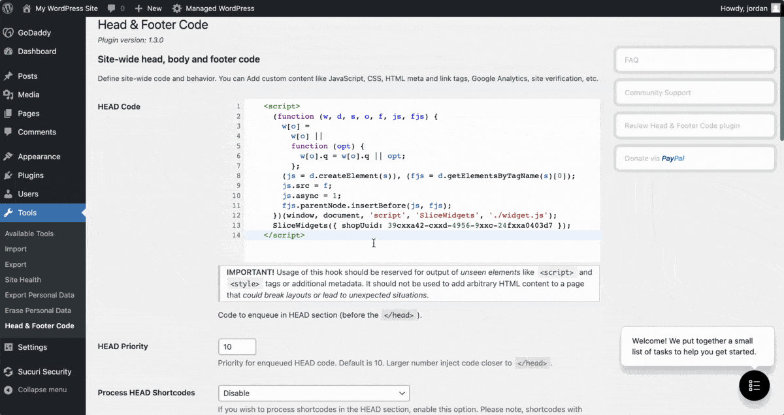The width and height of the screenshot is (784, 415).
Task: Click the Plugins plug icon
Action: pyautogui.click(x=8, y=176)
